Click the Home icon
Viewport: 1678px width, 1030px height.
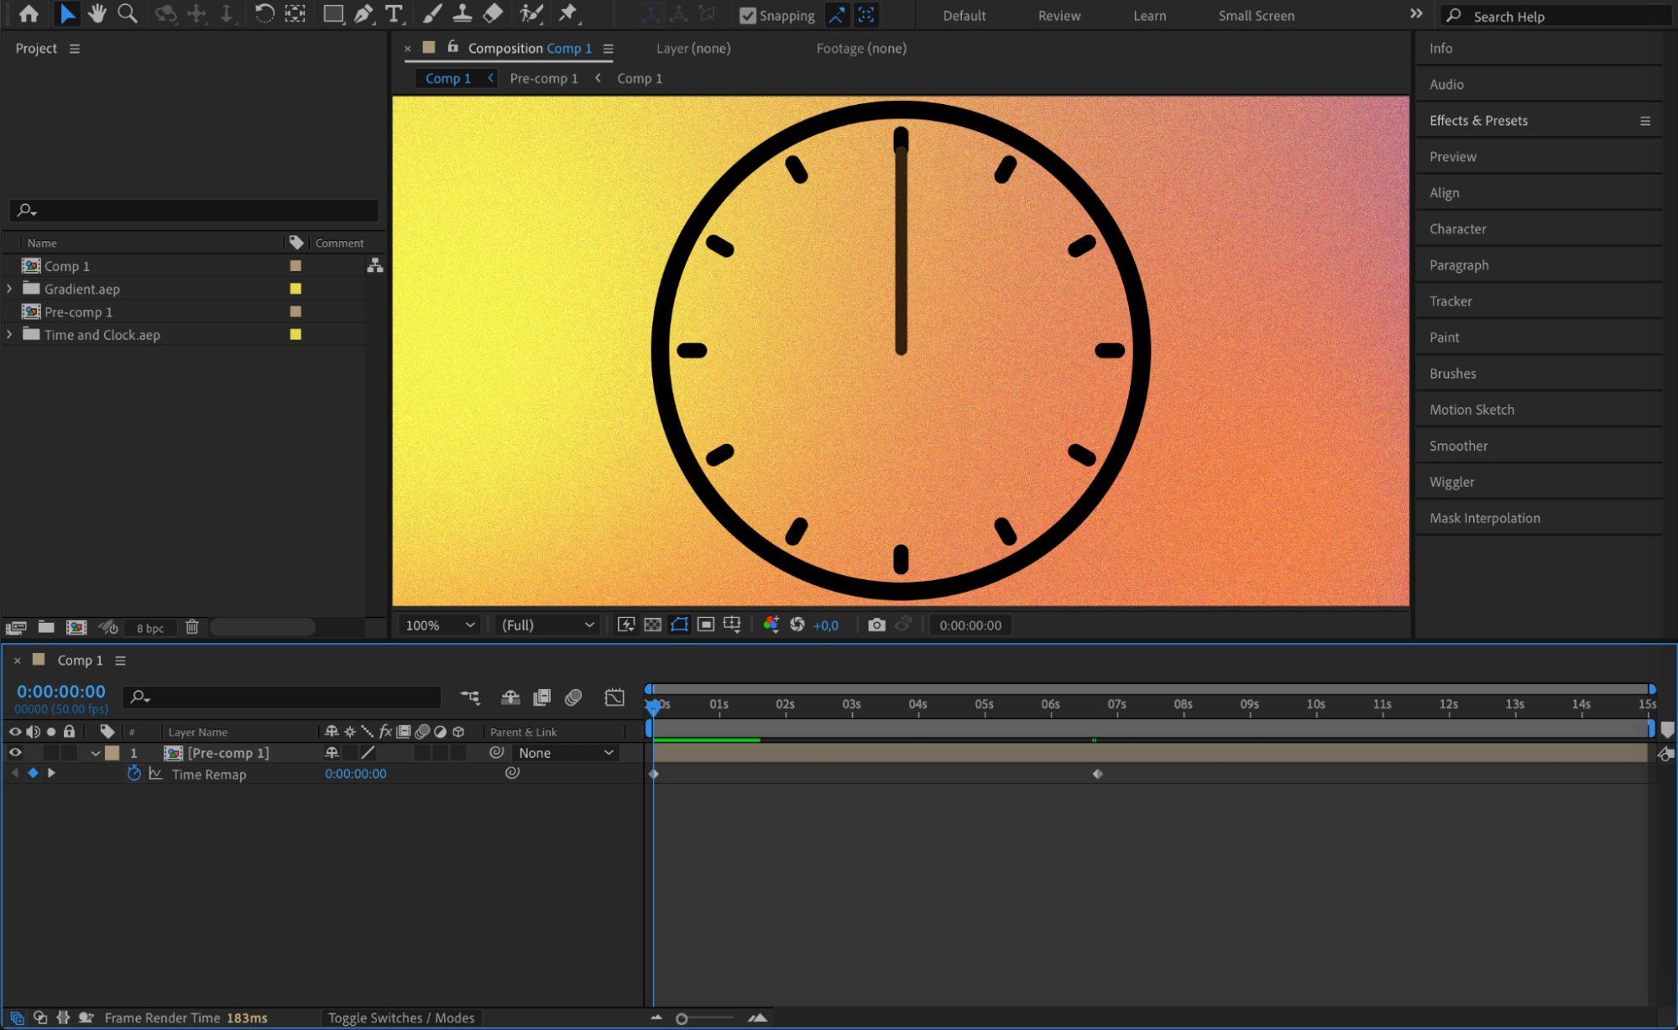[x=29, y=13]
